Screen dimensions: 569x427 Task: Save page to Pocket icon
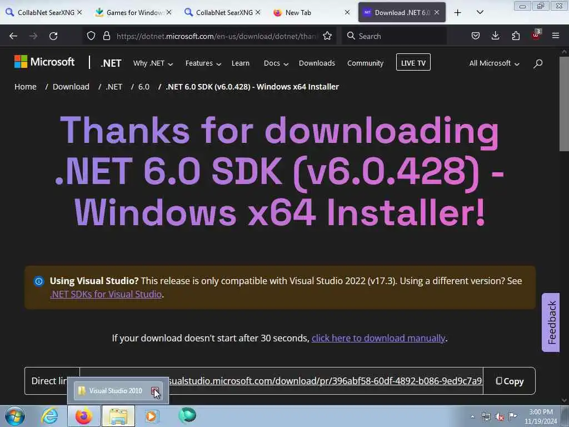(x=476, y=36)
